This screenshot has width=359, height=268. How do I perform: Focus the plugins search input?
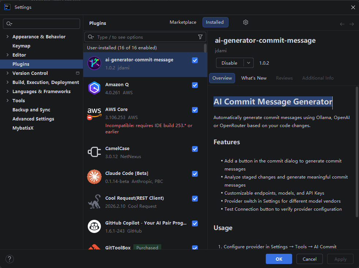tap(145, 37)
